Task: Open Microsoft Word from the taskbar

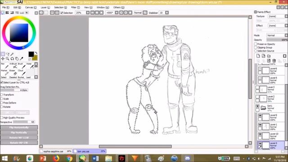Action: 95,158
